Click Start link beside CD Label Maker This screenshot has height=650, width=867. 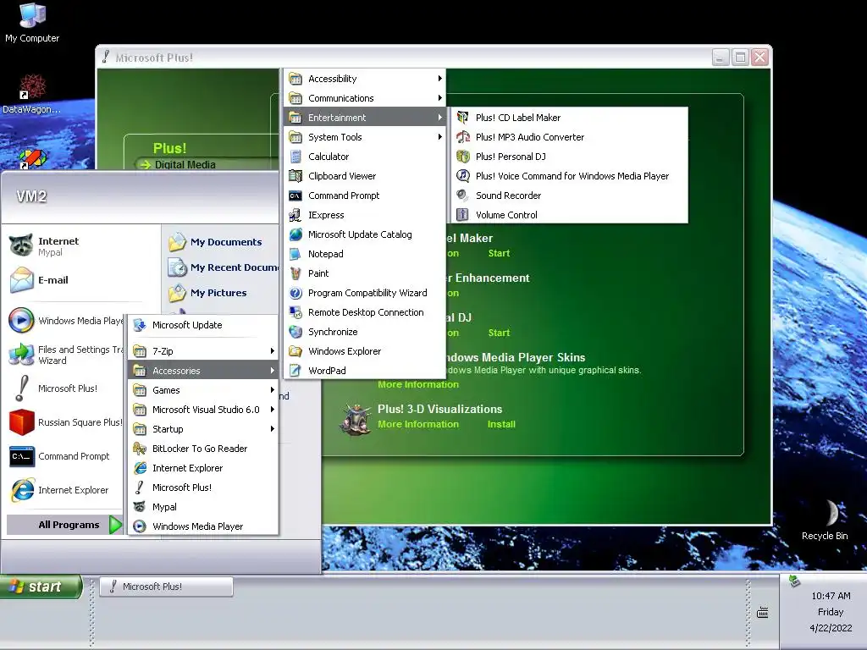pyautogui.click(x=499, y=253)
